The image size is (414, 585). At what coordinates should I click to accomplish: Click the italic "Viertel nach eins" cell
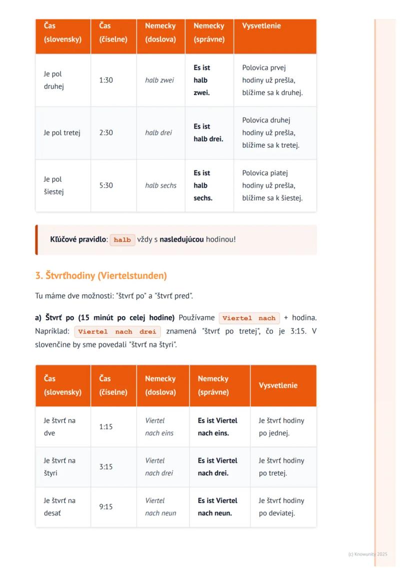point(159,427)
